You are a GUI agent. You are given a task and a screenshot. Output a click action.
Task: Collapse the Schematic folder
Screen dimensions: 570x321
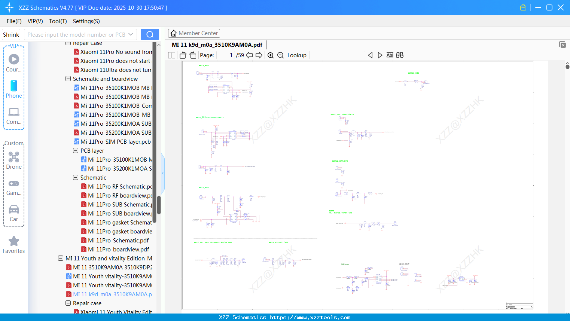point(76,178)
